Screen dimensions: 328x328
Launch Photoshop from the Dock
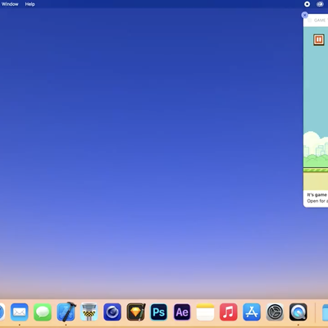pos(159,312)
